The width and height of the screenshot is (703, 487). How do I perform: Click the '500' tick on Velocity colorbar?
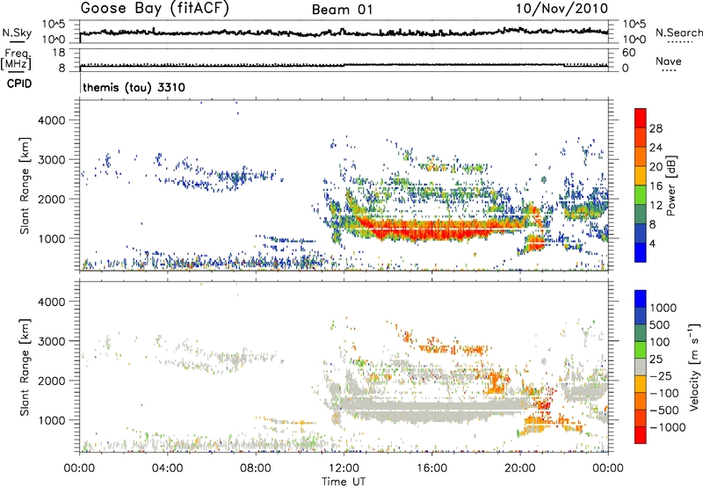[x=662, y=325]
